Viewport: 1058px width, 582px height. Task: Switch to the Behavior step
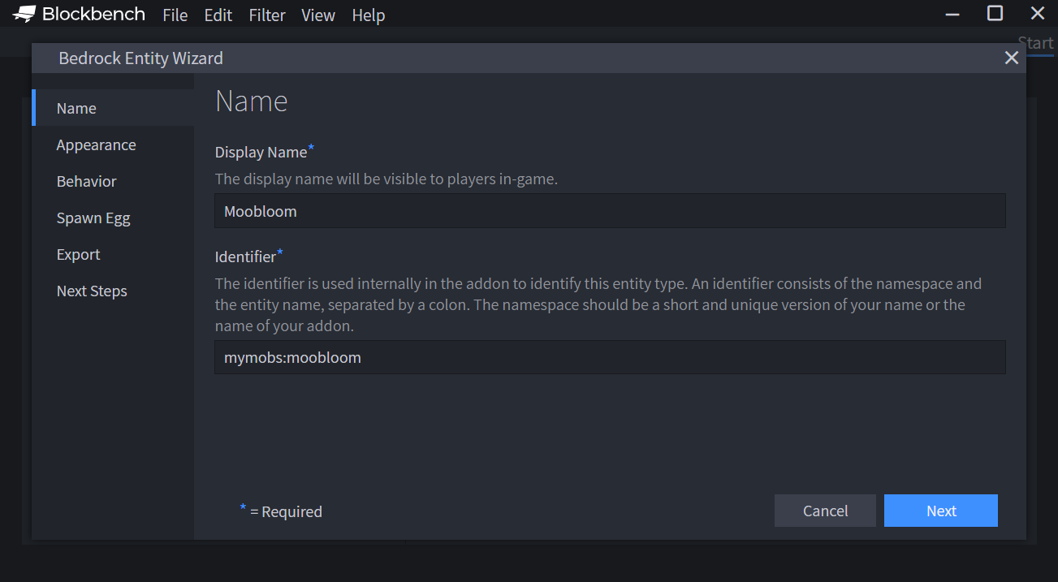(x=86, y=182)
